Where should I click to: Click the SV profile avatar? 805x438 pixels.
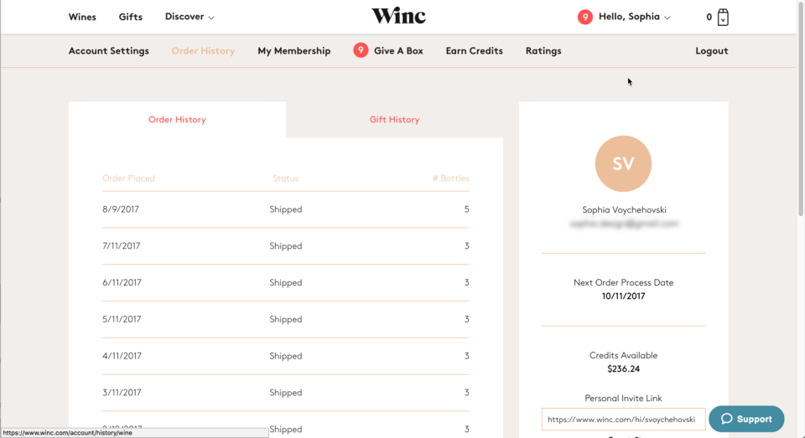(623, 163)
